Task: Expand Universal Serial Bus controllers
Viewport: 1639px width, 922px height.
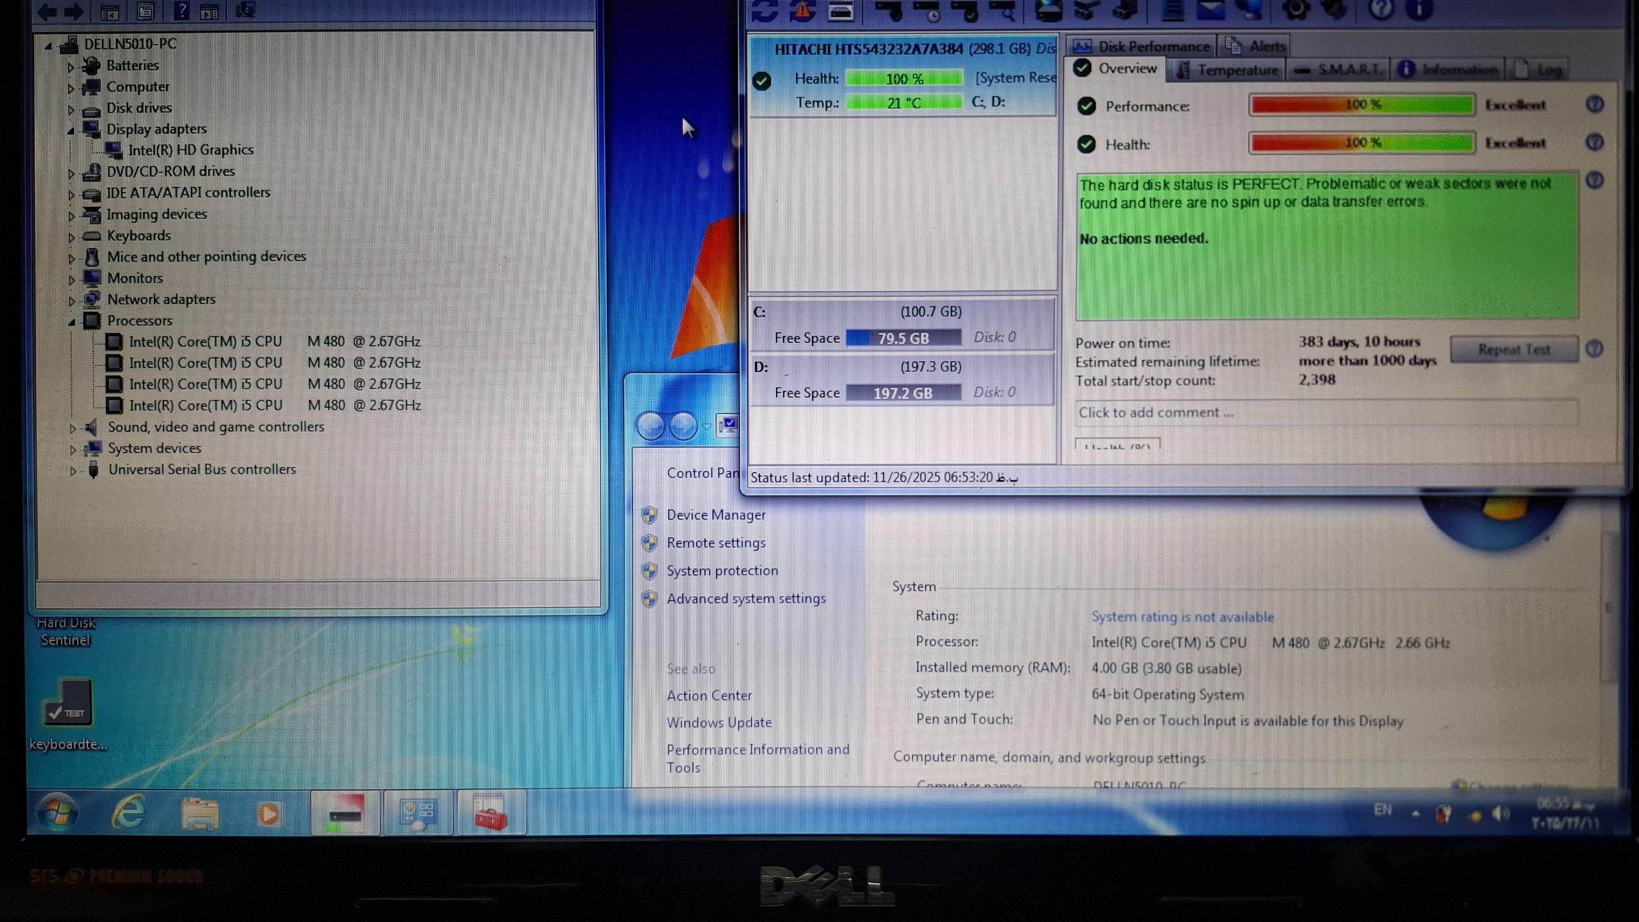Action: pos(72,471)
